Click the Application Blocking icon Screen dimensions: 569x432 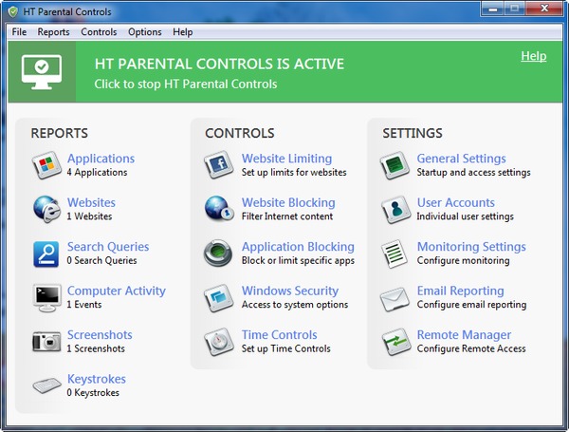click(x=220, y=254)
